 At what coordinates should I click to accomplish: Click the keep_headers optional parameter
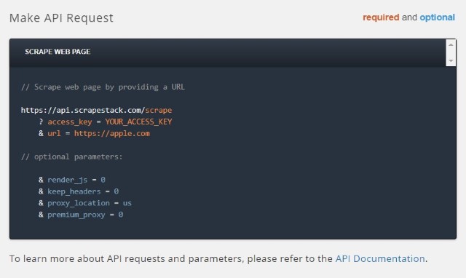pyautogui.click(x=74, y=191)
